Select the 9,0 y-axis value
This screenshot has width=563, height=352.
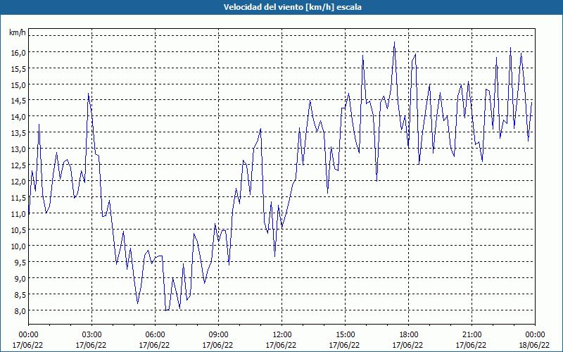[x=20, y=278]
